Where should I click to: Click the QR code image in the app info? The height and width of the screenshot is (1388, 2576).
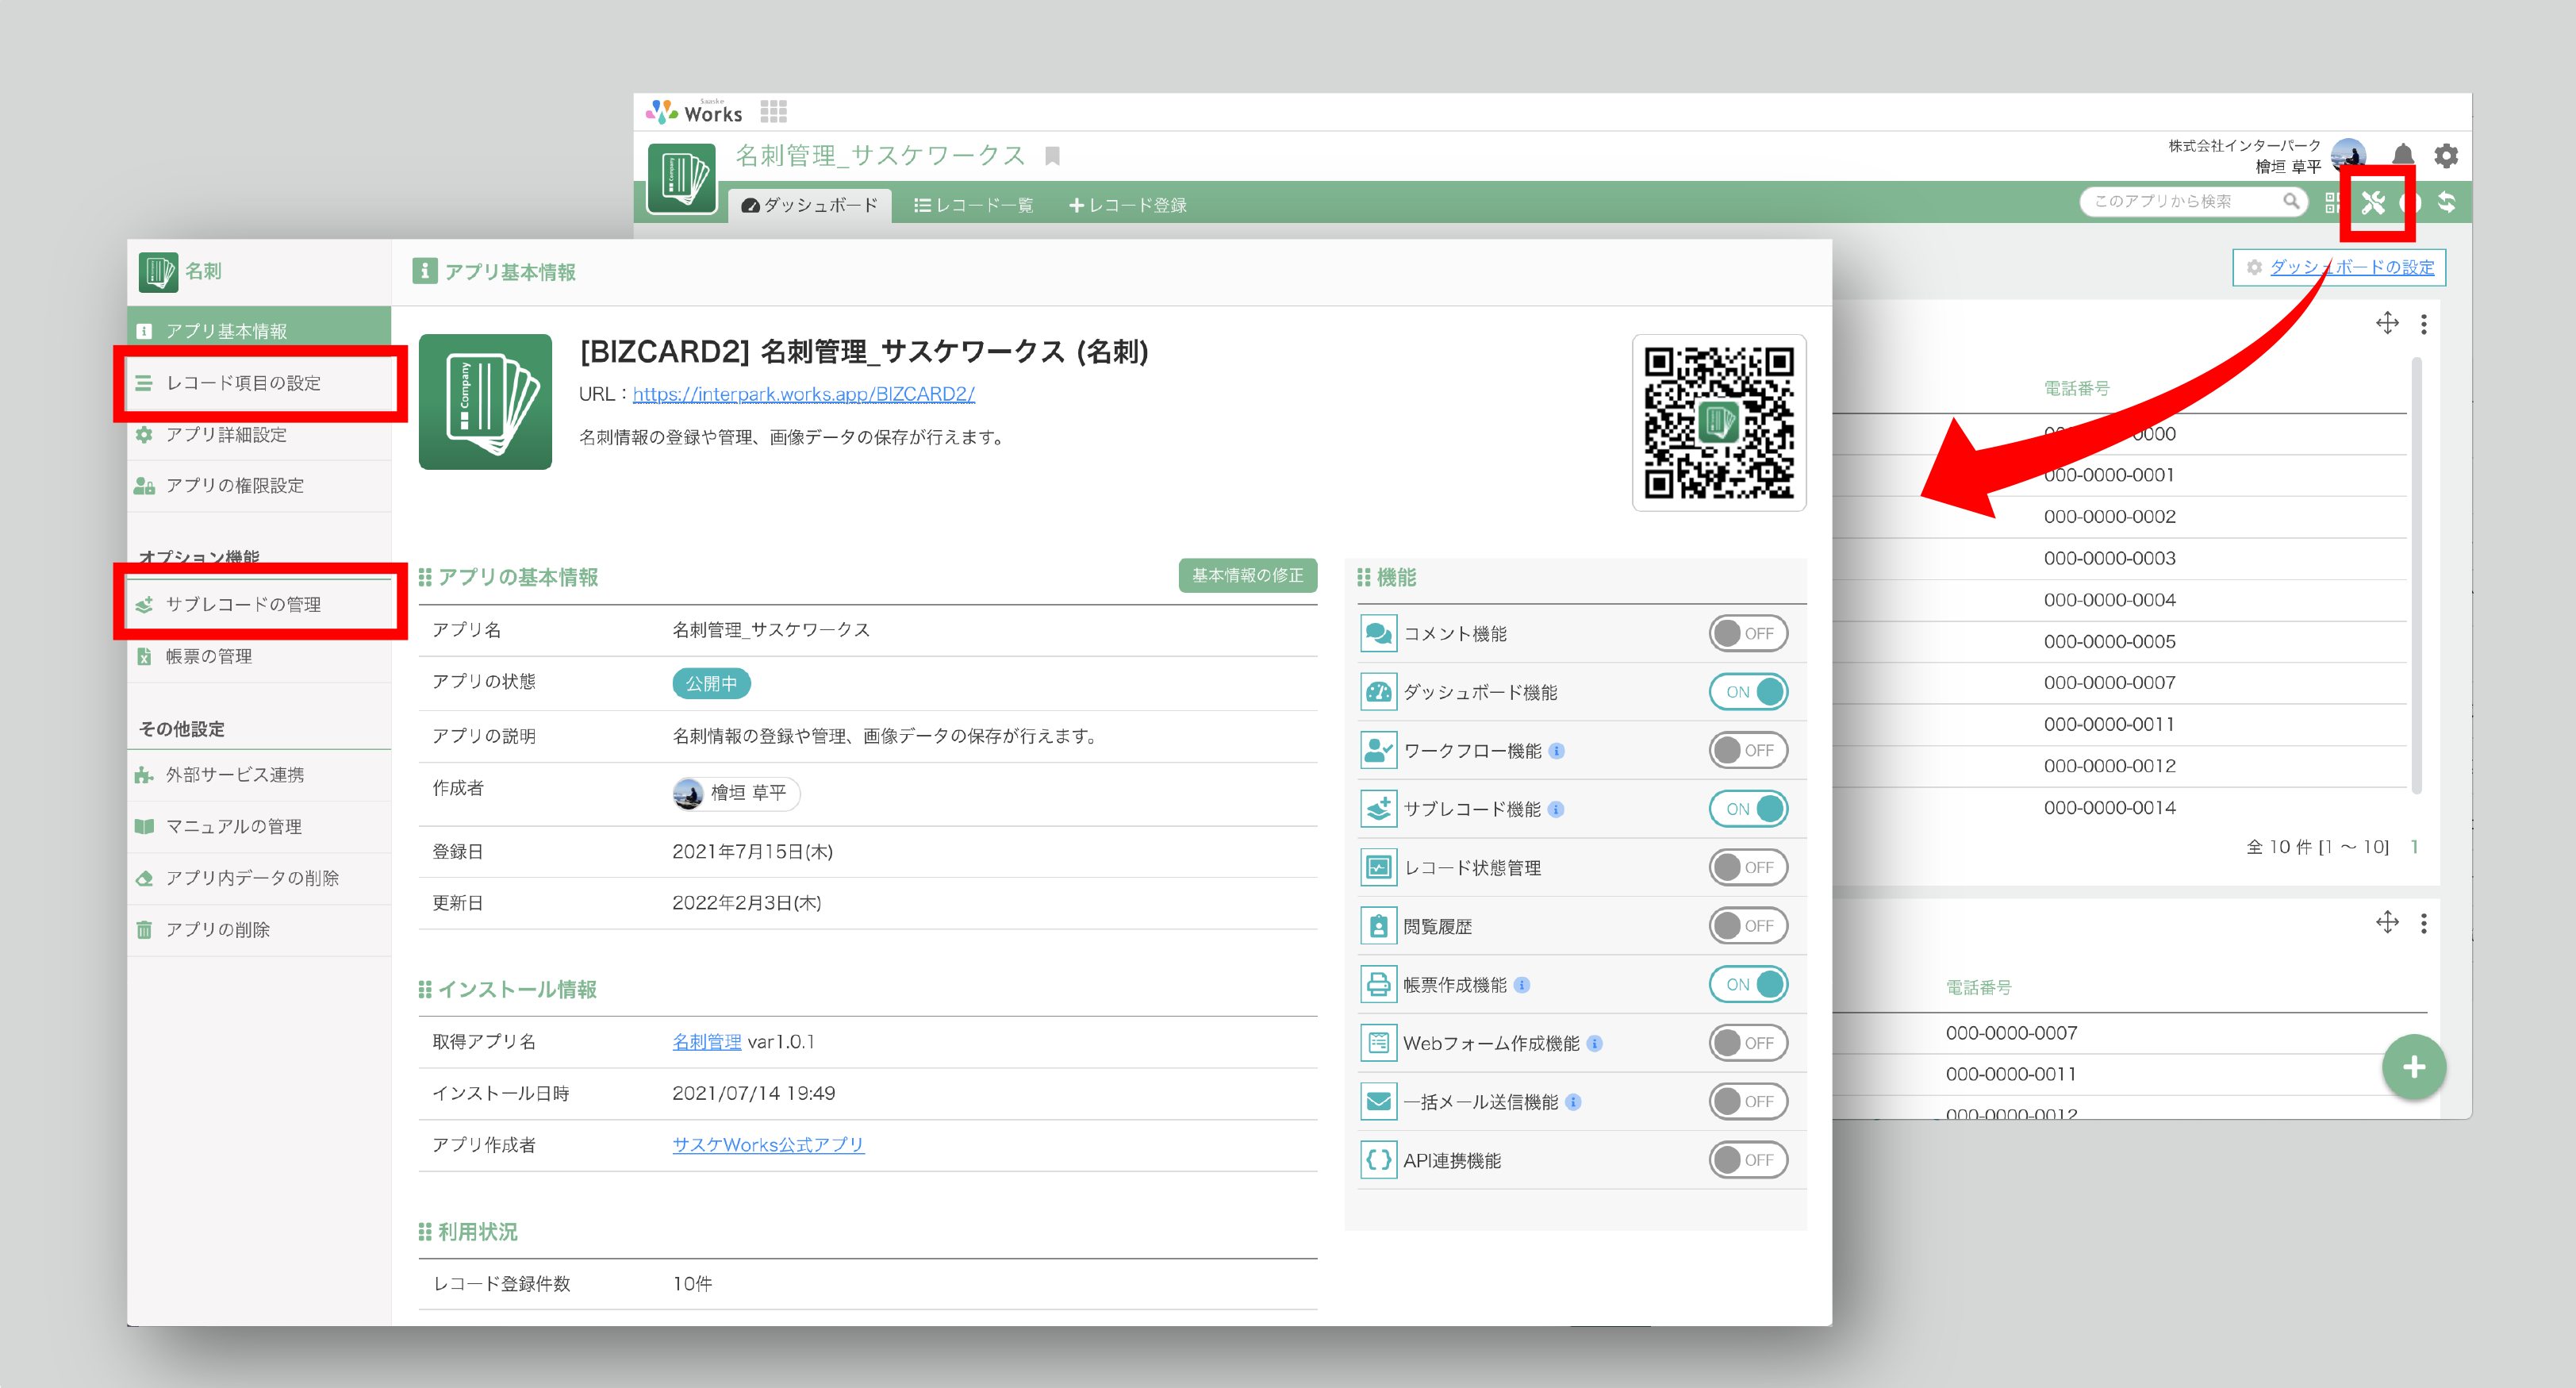click(x=1719, y=422)
